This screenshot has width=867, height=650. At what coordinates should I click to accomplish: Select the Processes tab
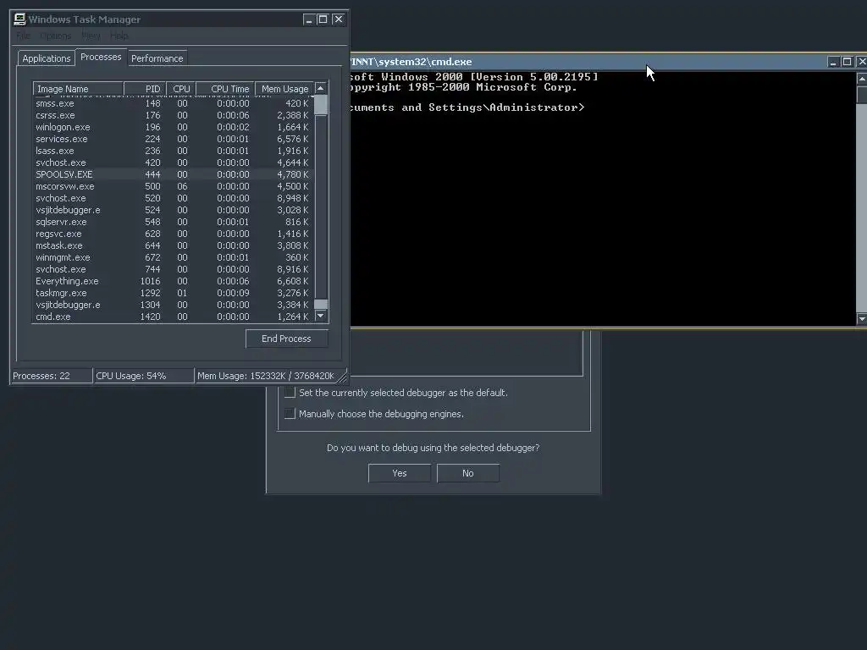[101, 57]
